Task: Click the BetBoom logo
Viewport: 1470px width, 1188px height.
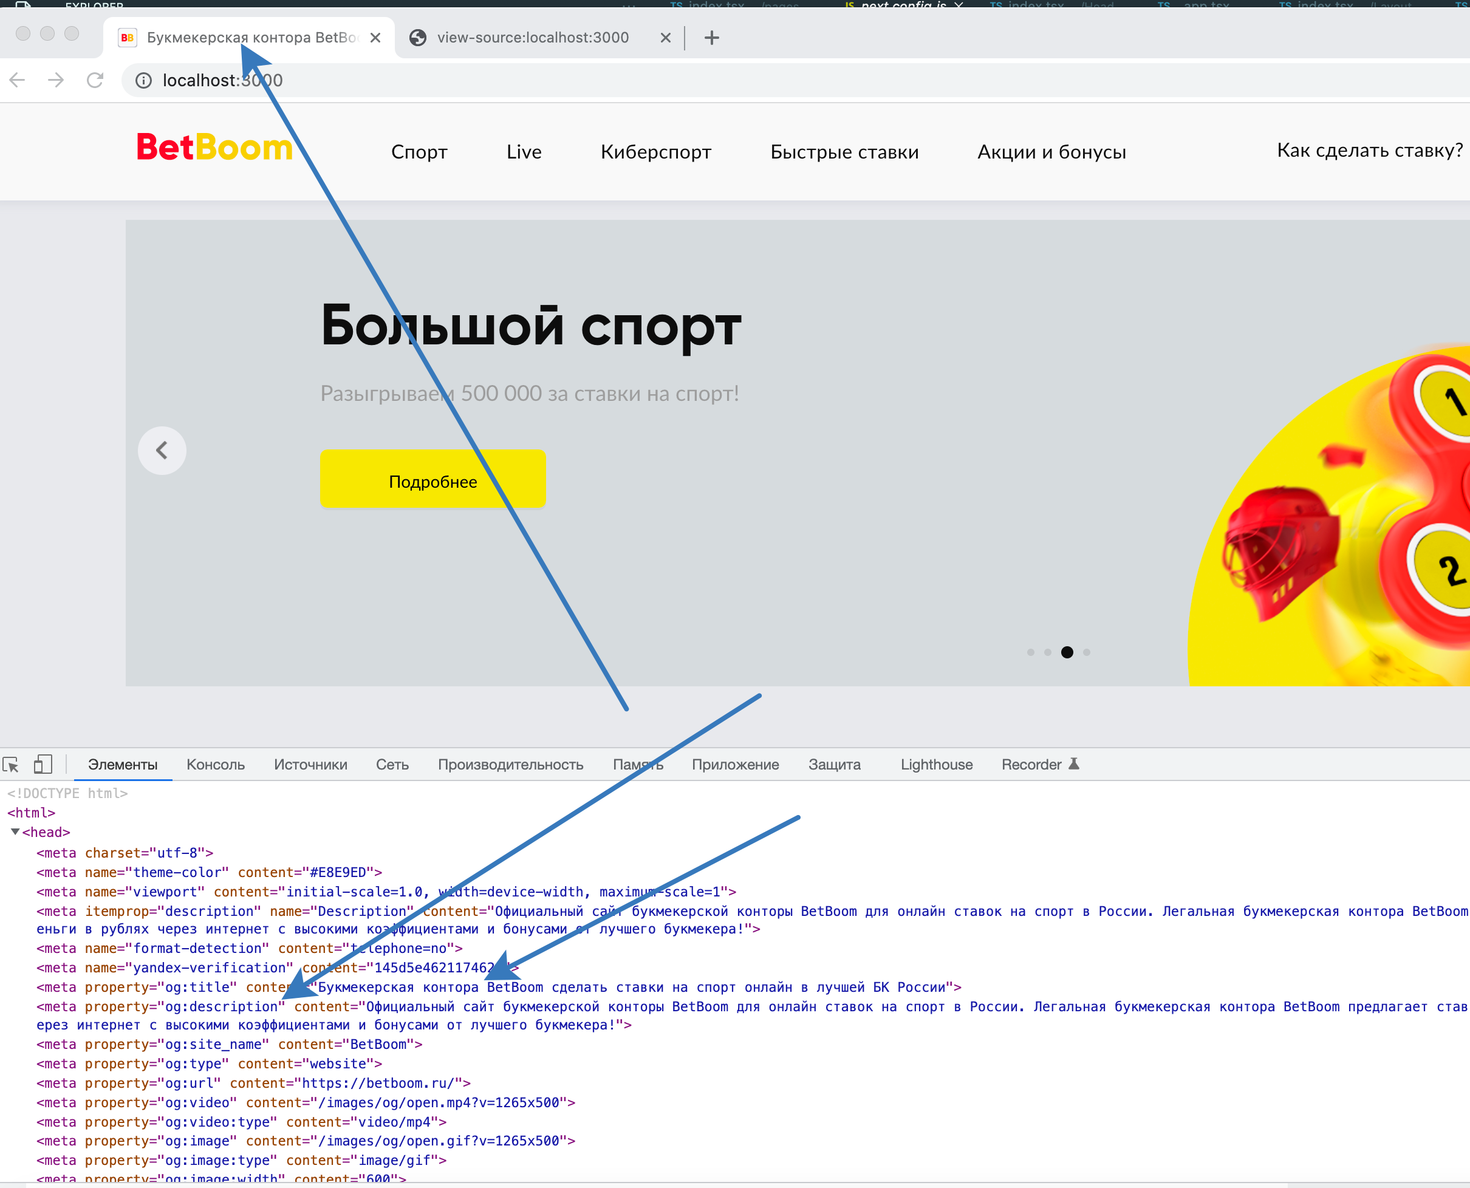Action: coord(214,148)
